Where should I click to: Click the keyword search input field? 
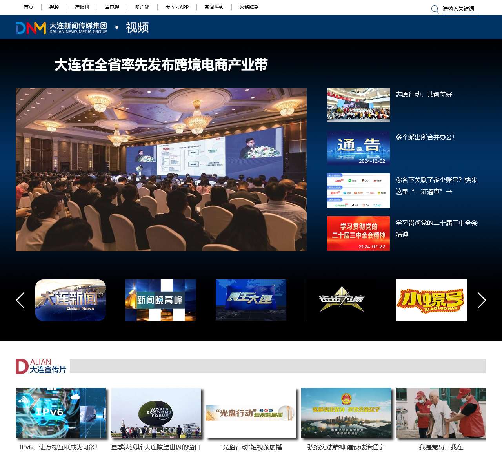tap(460, 9)
